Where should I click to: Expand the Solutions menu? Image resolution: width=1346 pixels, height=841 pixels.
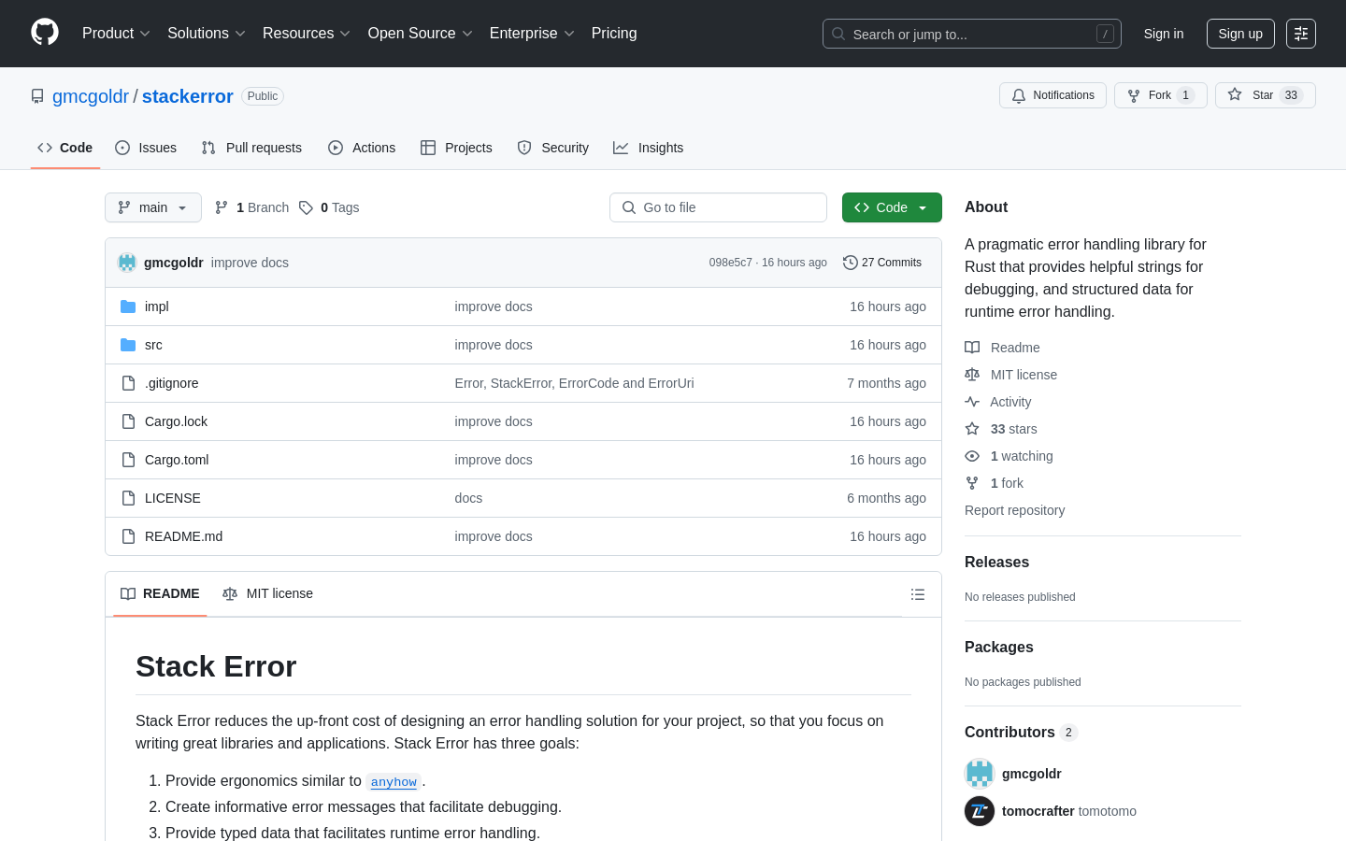click(207, 34)
